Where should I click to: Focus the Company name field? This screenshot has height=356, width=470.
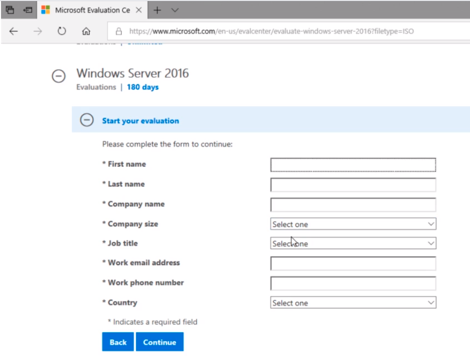pyautogui.click(x=353, y=204)
